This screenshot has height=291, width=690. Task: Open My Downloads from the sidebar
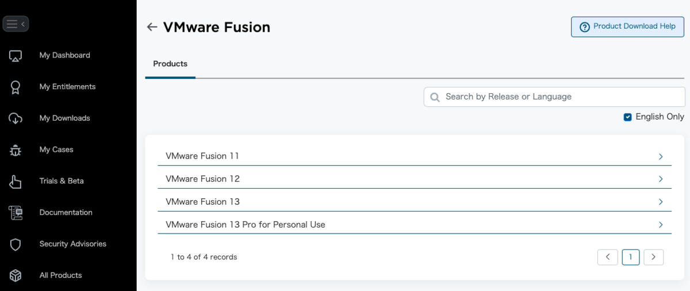(64, 118)
